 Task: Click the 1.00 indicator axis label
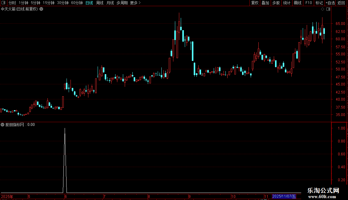point(341,128)
